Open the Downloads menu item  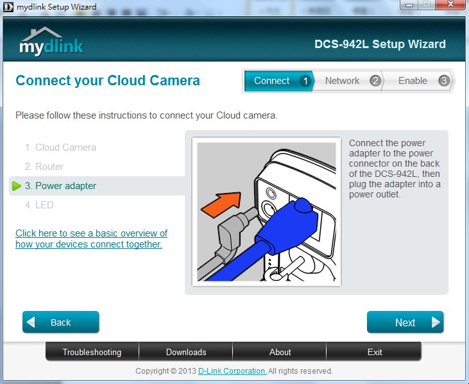click(x=186, y=352)
